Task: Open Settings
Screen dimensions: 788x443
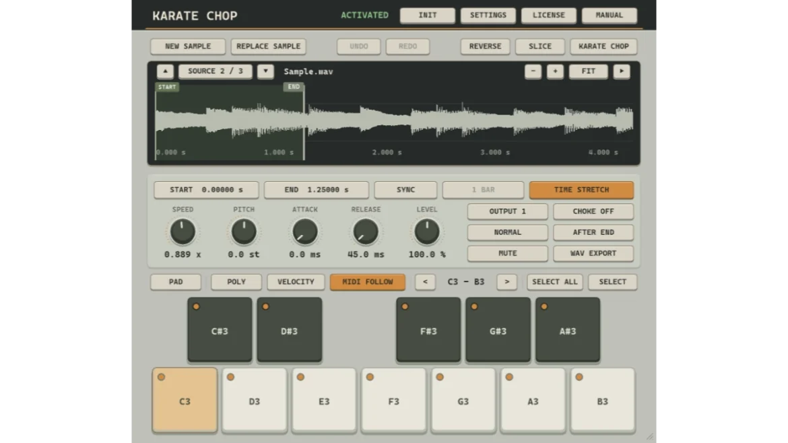Action: pyautogui.click(x=488, y=15)
